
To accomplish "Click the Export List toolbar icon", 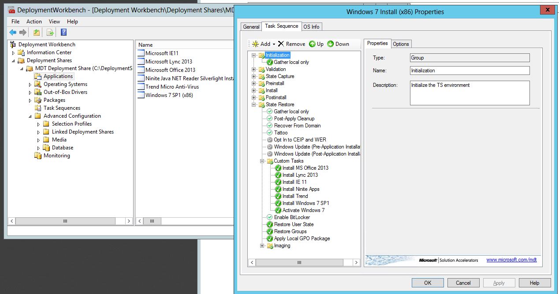I will coord(50,32).
